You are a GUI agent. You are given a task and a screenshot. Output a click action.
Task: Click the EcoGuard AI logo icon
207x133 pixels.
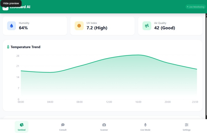pyautogui.click(x=5, y=8)
